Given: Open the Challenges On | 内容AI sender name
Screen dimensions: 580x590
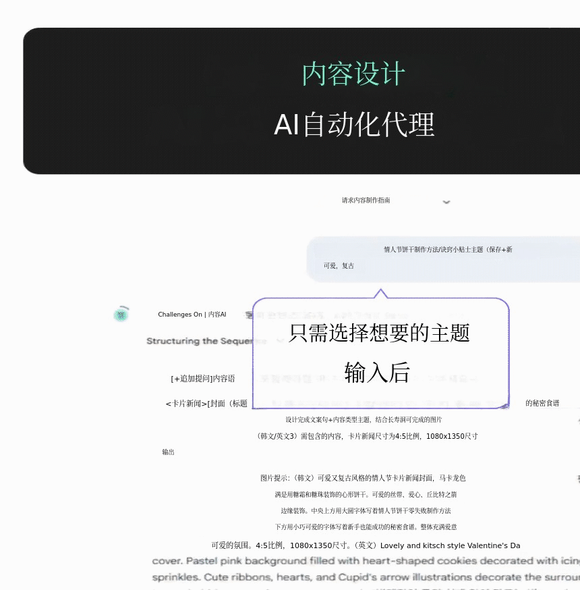Looking at the screenshot, I should 192,315.
